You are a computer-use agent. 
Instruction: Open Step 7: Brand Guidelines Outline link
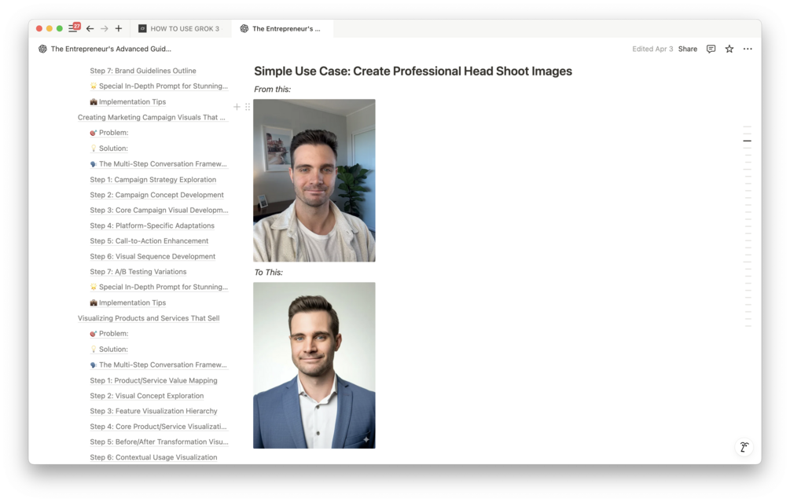pyautogui.click(x=143, y=71)
